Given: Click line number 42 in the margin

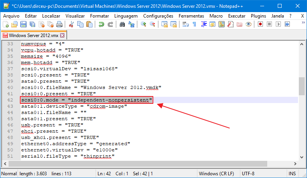Looking at the screenshot, I should [x=10, y=100].
